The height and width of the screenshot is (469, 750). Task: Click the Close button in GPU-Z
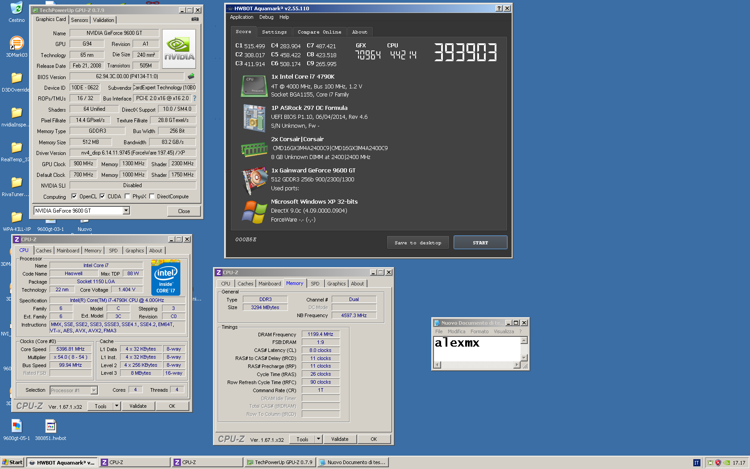tap(184, 211)
